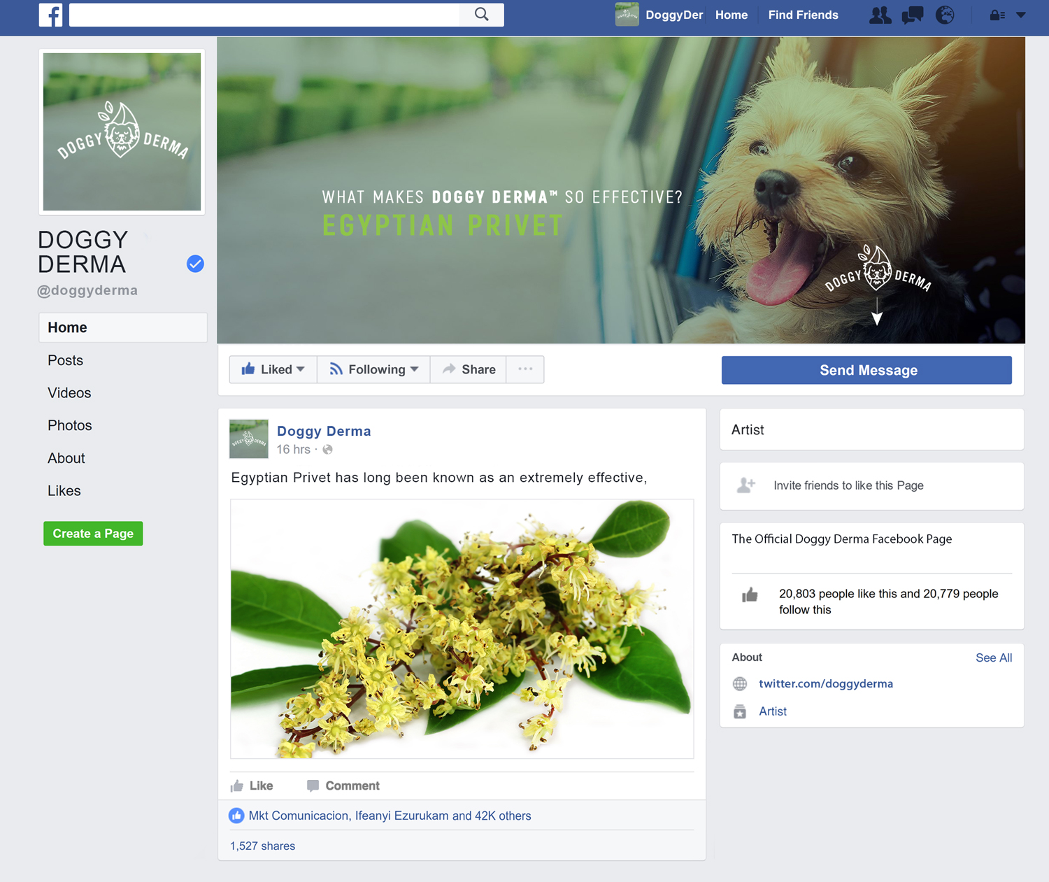
Task: Open the more options ellipsis button
Action: [525, 369]
